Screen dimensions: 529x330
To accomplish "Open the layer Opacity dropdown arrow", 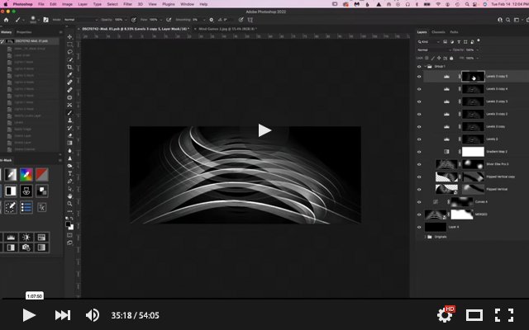I will pos(477,49).
